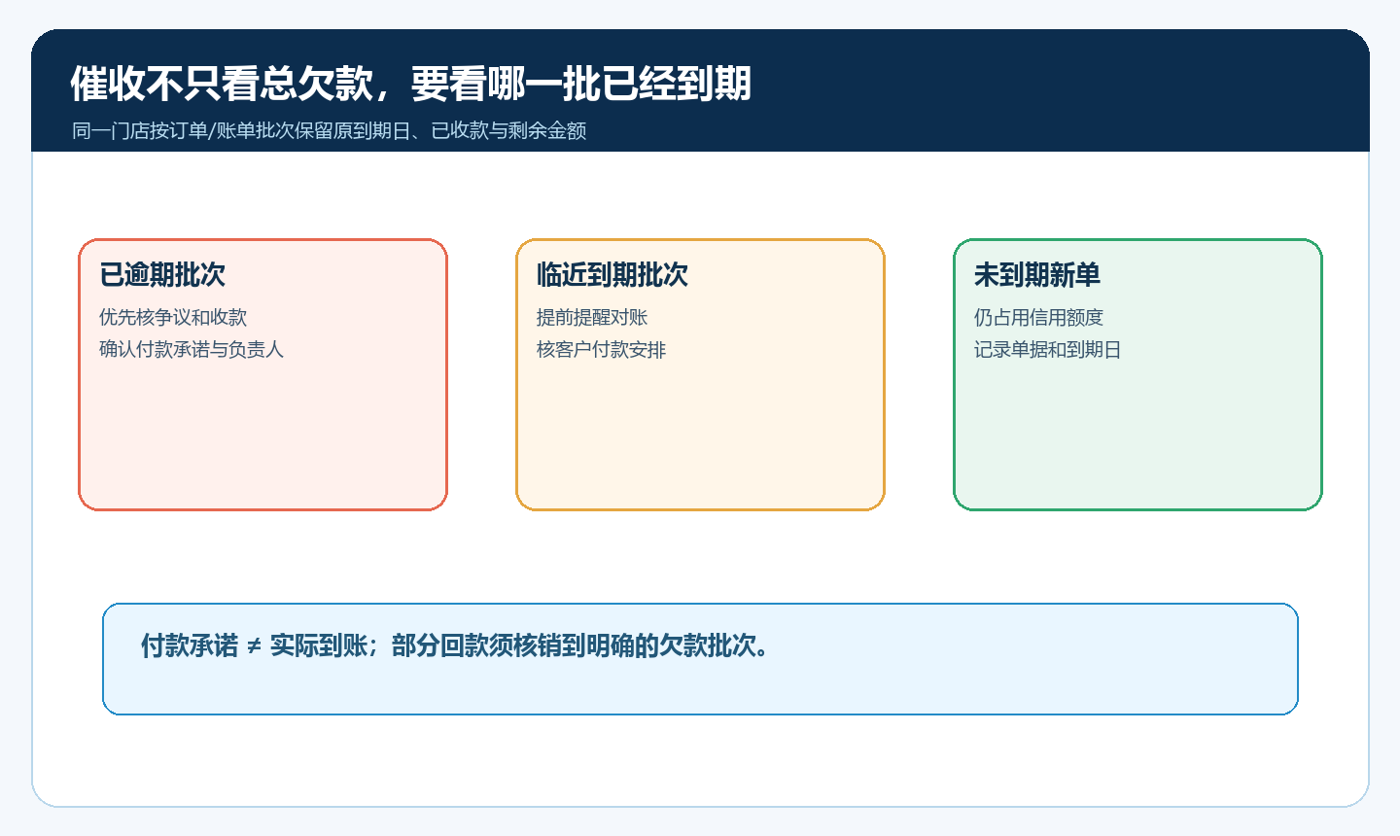
Task: Click the text 优先核争议和收款
Action: point(173,317)
